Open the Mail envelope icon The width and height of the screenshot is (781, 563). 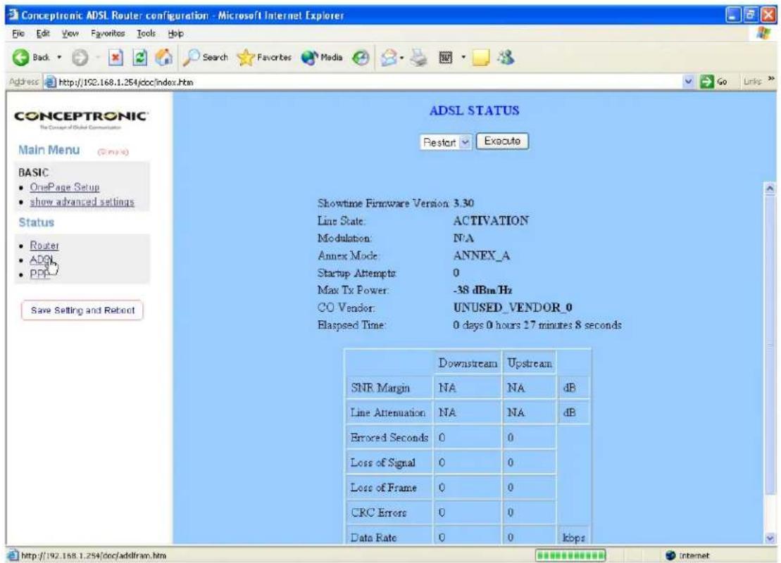(389, 58)
